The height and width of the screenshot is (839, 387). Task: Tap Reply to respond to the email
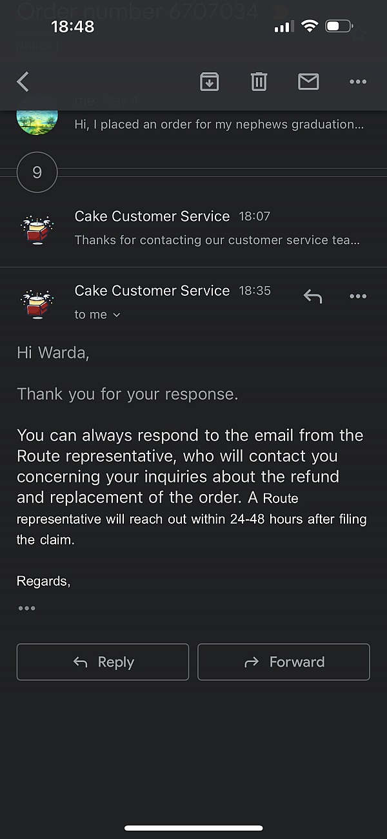[x=102, y=661]
